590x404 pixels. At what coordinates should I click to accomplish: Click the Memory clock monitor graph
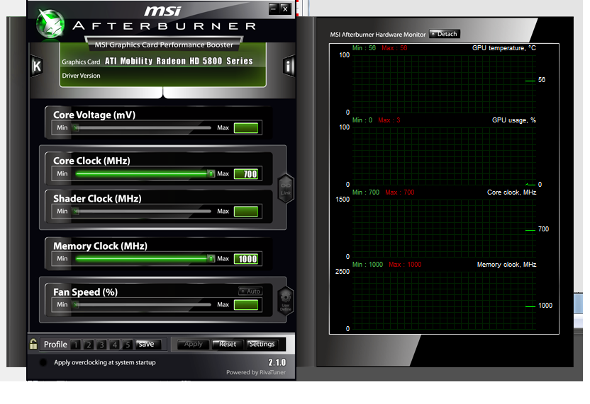pos(444,300)
